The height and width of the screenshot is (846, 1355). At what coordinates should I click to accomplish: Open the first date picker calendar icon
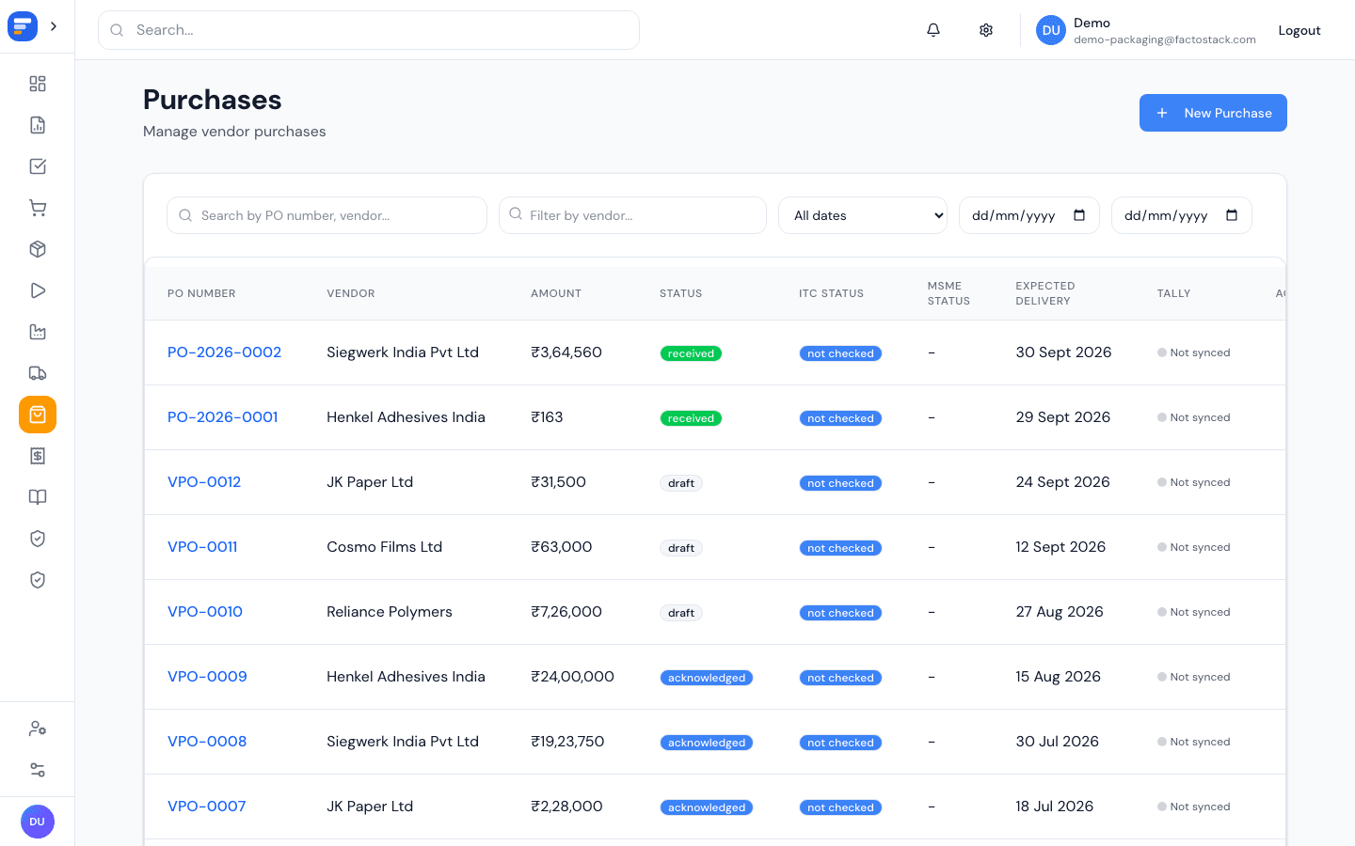tap(1079, 215)
